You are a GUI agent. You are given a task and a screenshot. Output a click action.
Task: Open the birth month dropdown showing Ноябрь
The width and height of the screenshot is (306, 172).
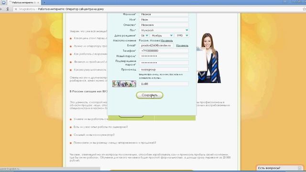pyautogui.click(x=162, y=35)
